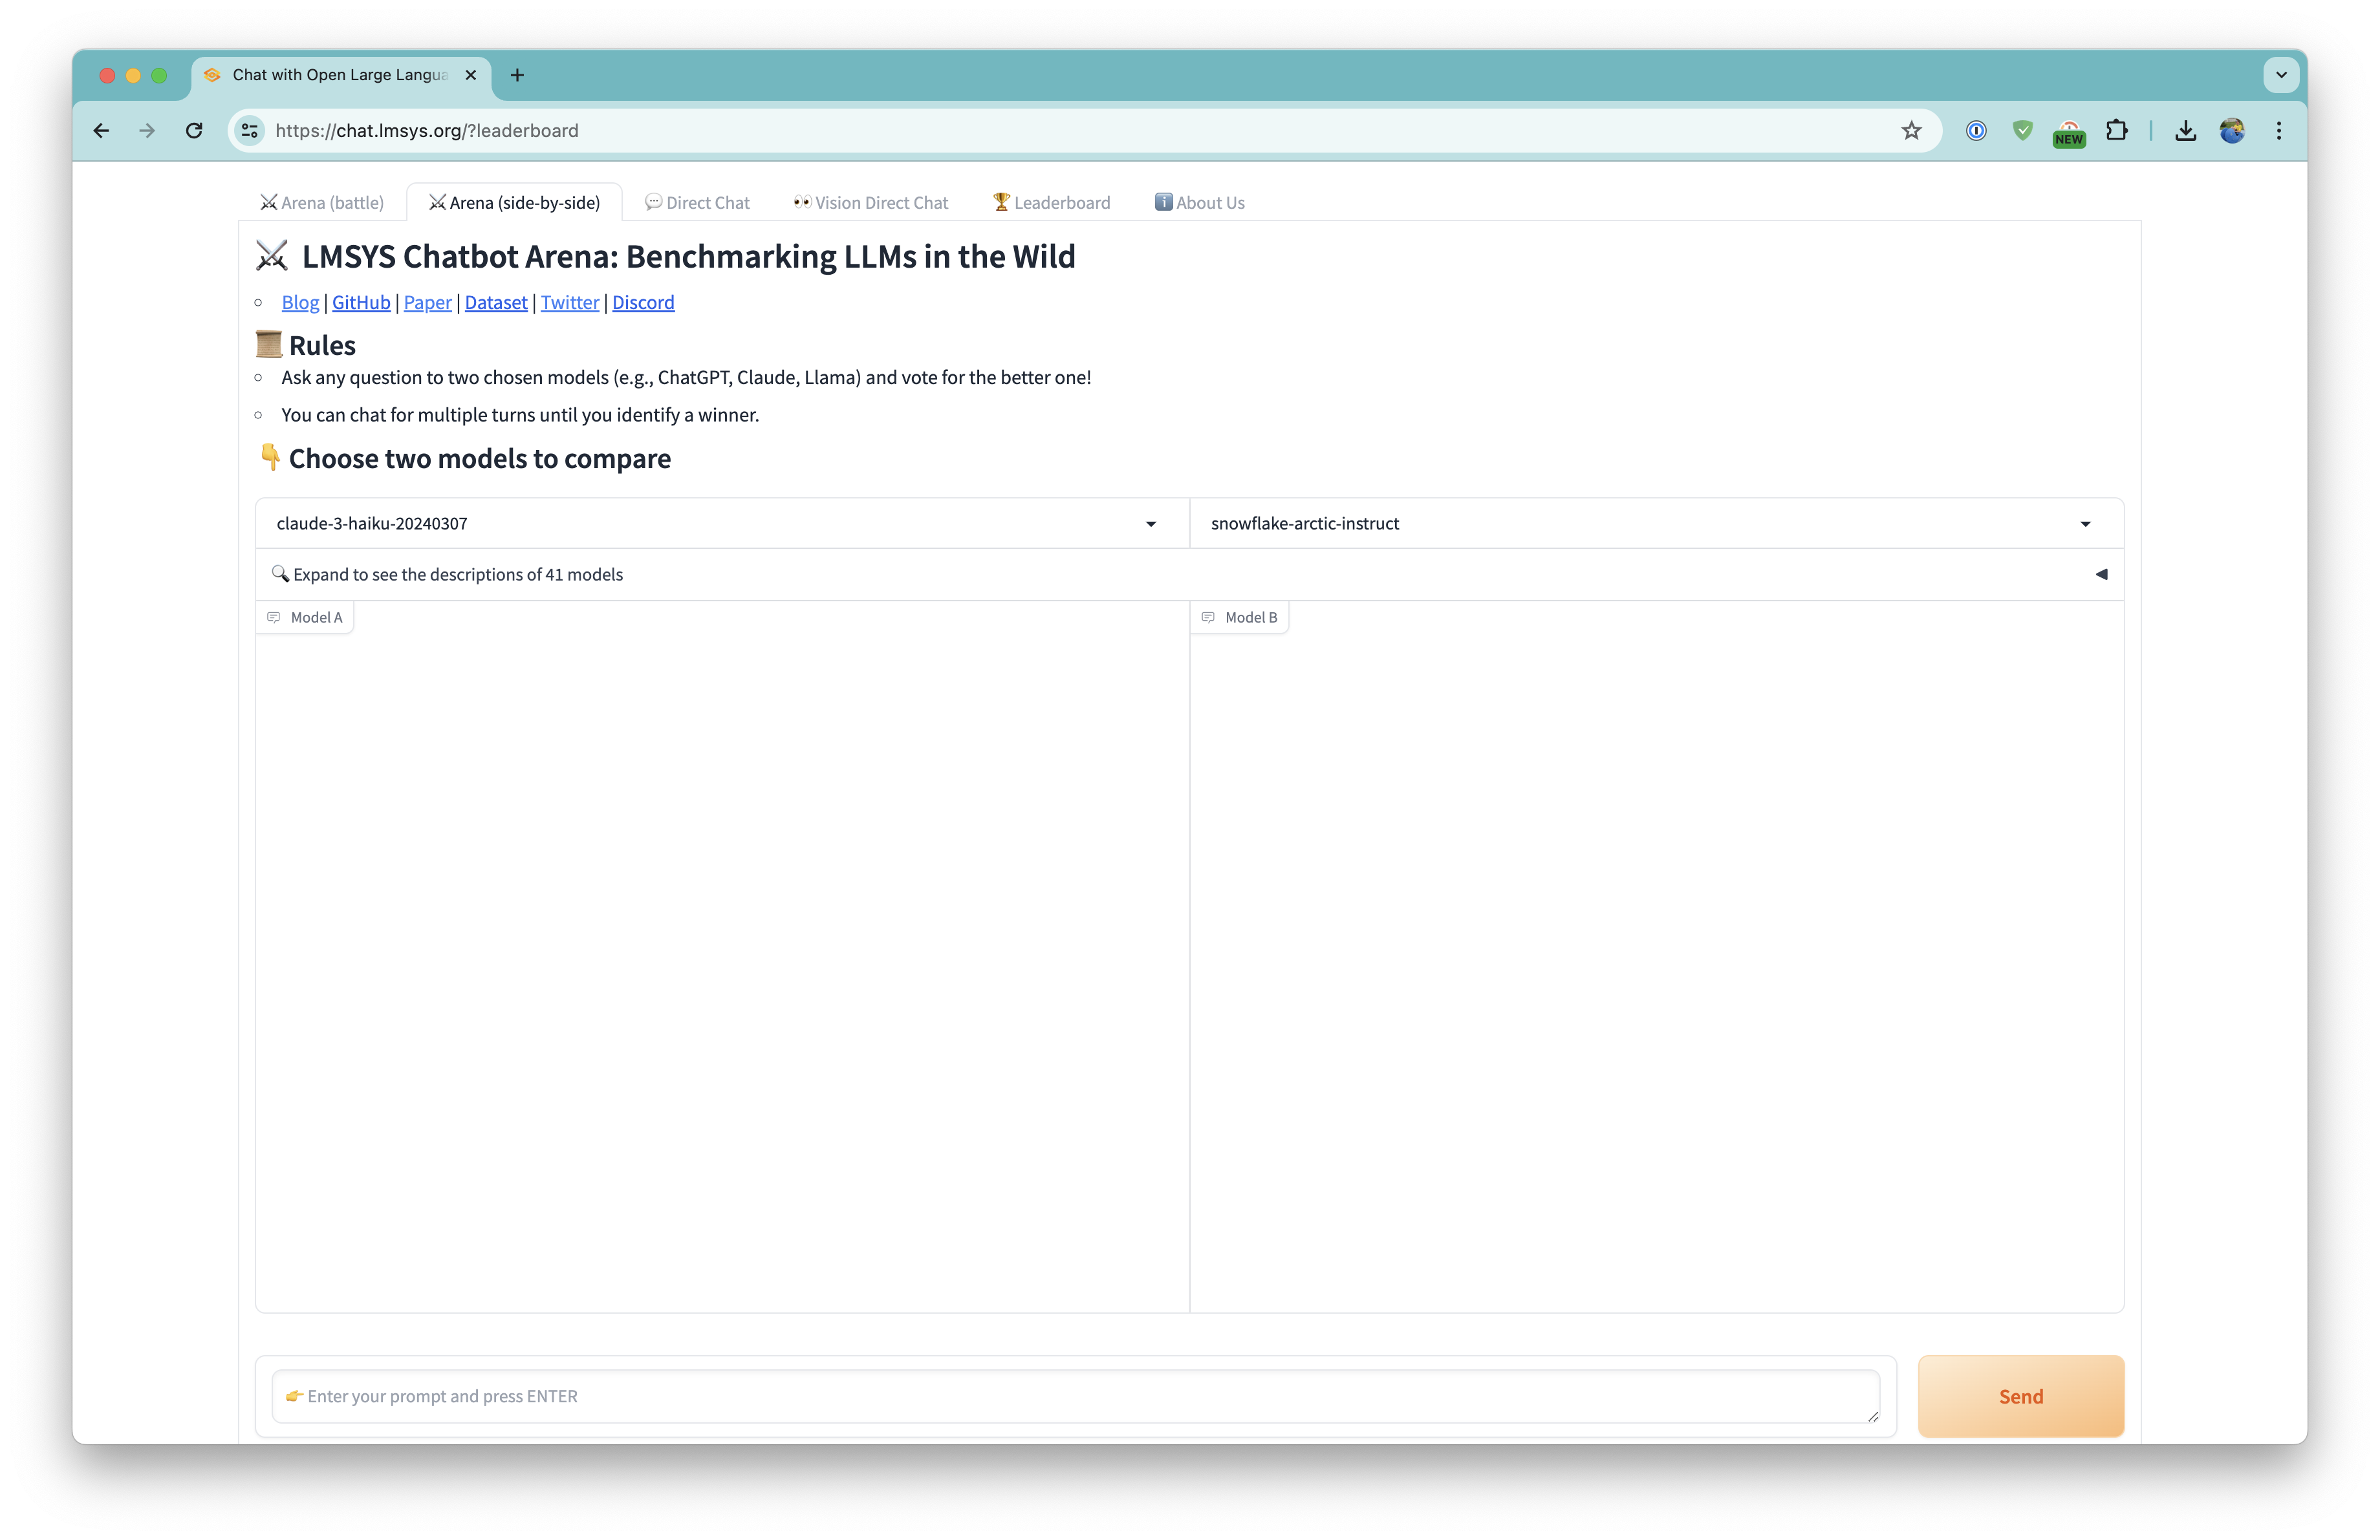Open Chrome three-dot menu

2279,131
